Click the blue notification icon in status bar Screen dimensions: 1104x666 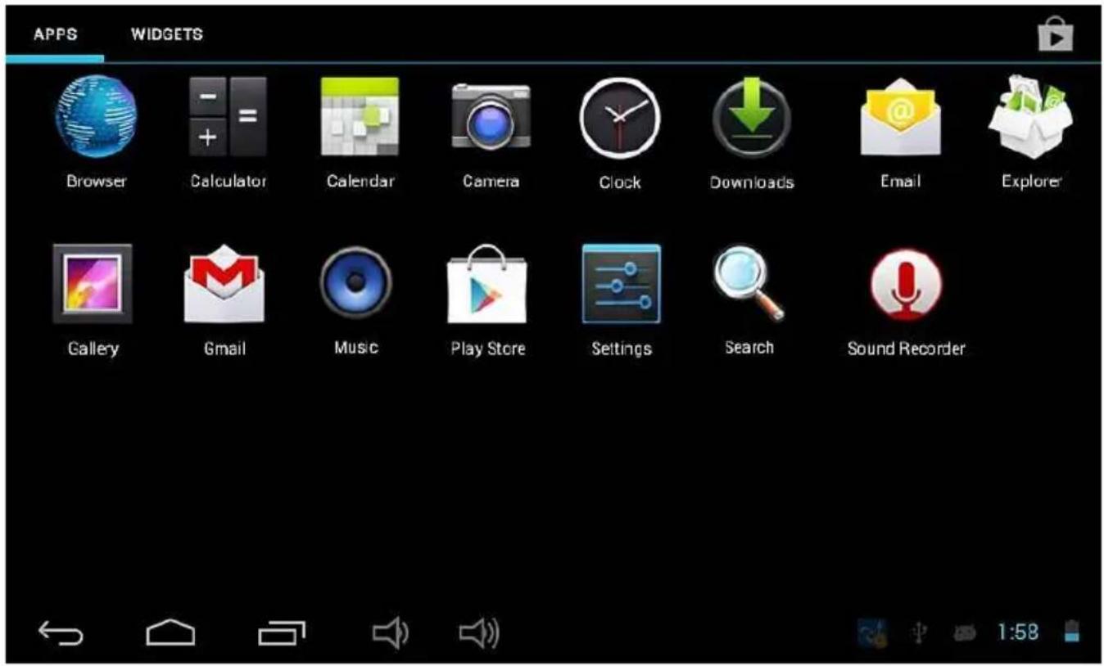tap(872, 632)
